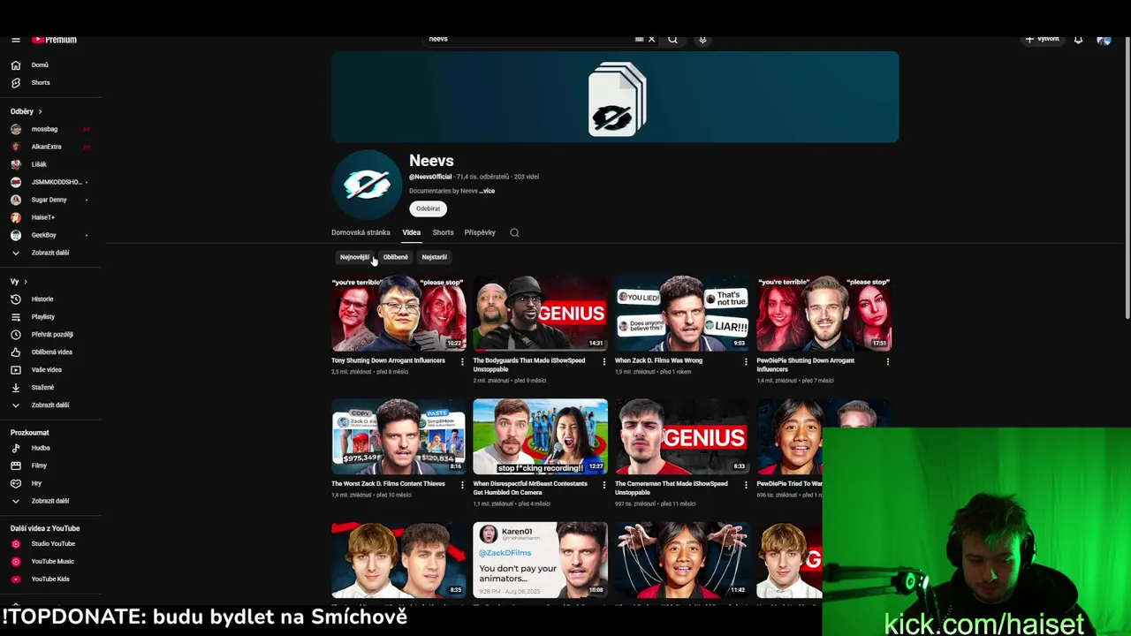1131x636 pixels.
Task: Open When Disrespectful MrBeast Contestants video
Action: pos(540,436)
